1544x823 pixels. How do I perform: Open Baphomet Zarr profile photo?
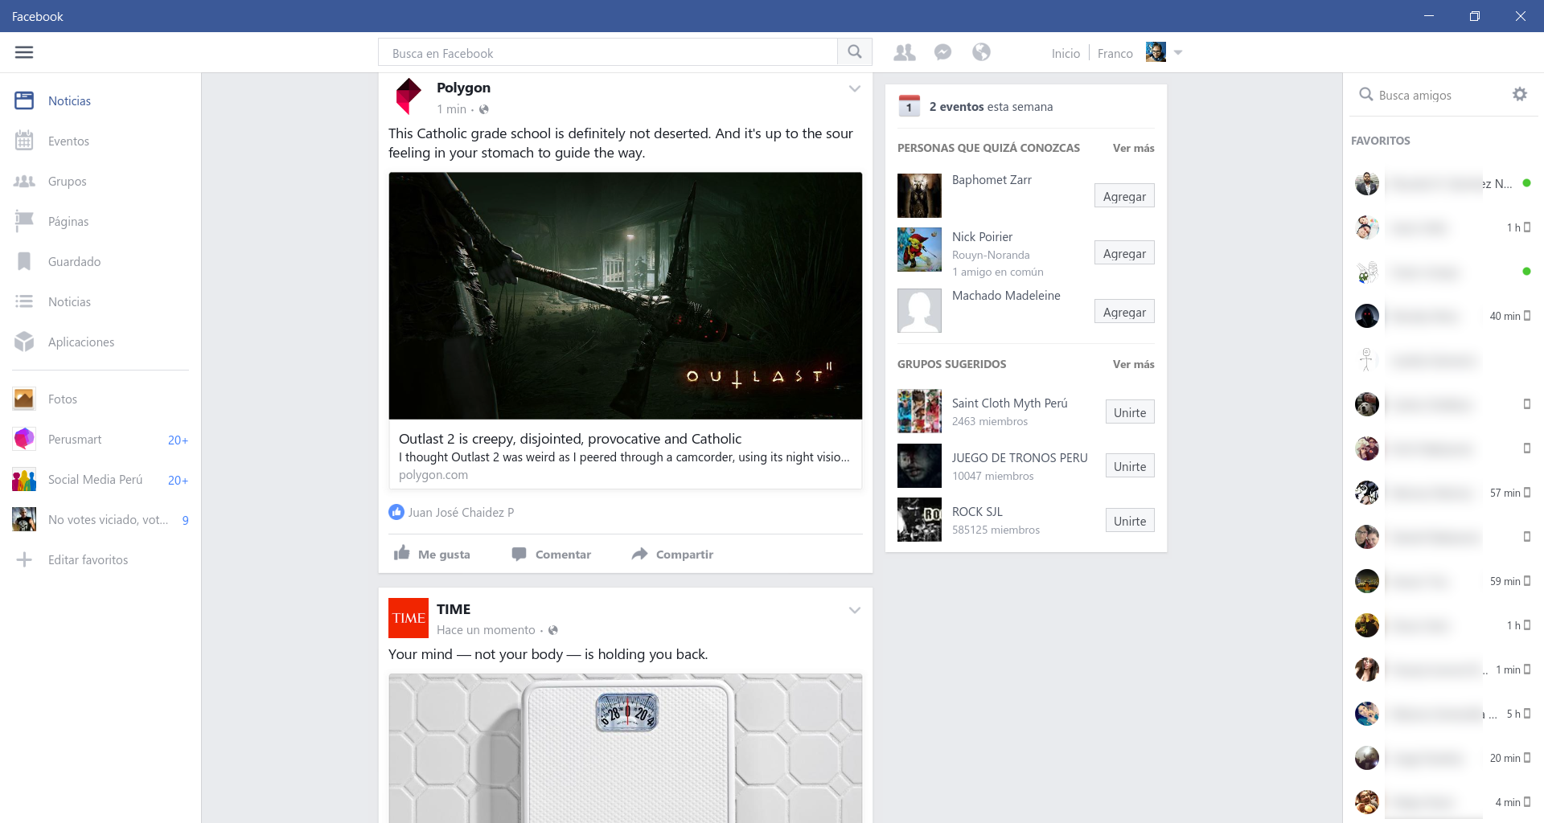pyautogui.click(x=919, y=195)
